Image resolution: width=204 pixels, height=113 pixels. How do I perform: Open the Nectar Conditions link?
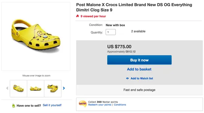pyautogui.click(x=120, y=105)
